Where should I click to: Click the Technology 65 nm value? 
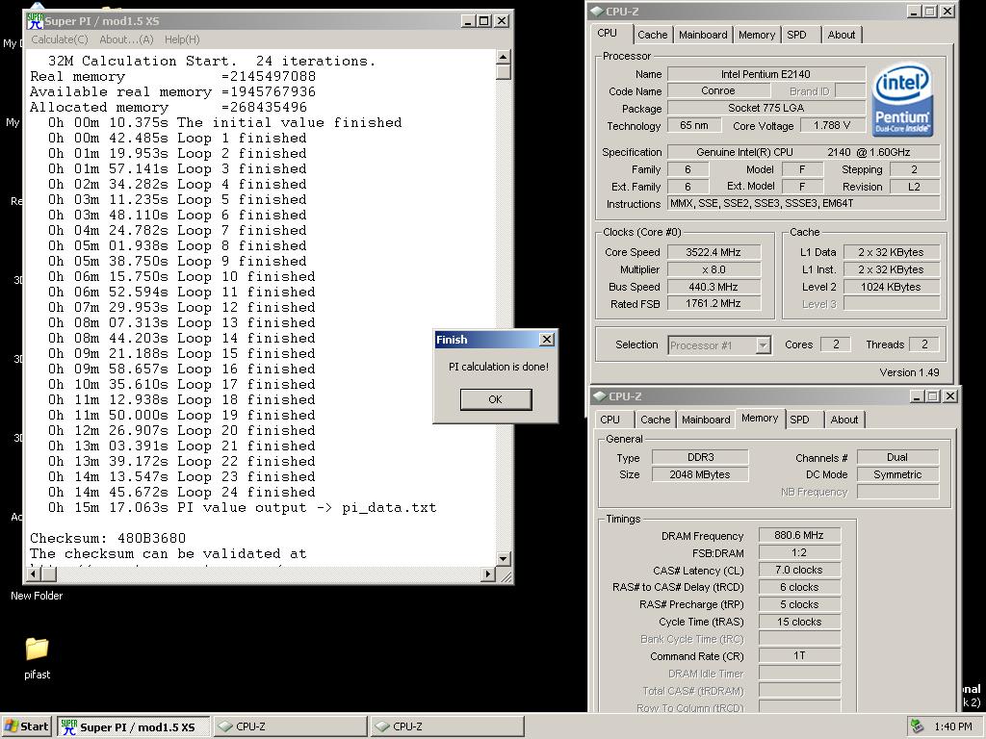(694, 125)
